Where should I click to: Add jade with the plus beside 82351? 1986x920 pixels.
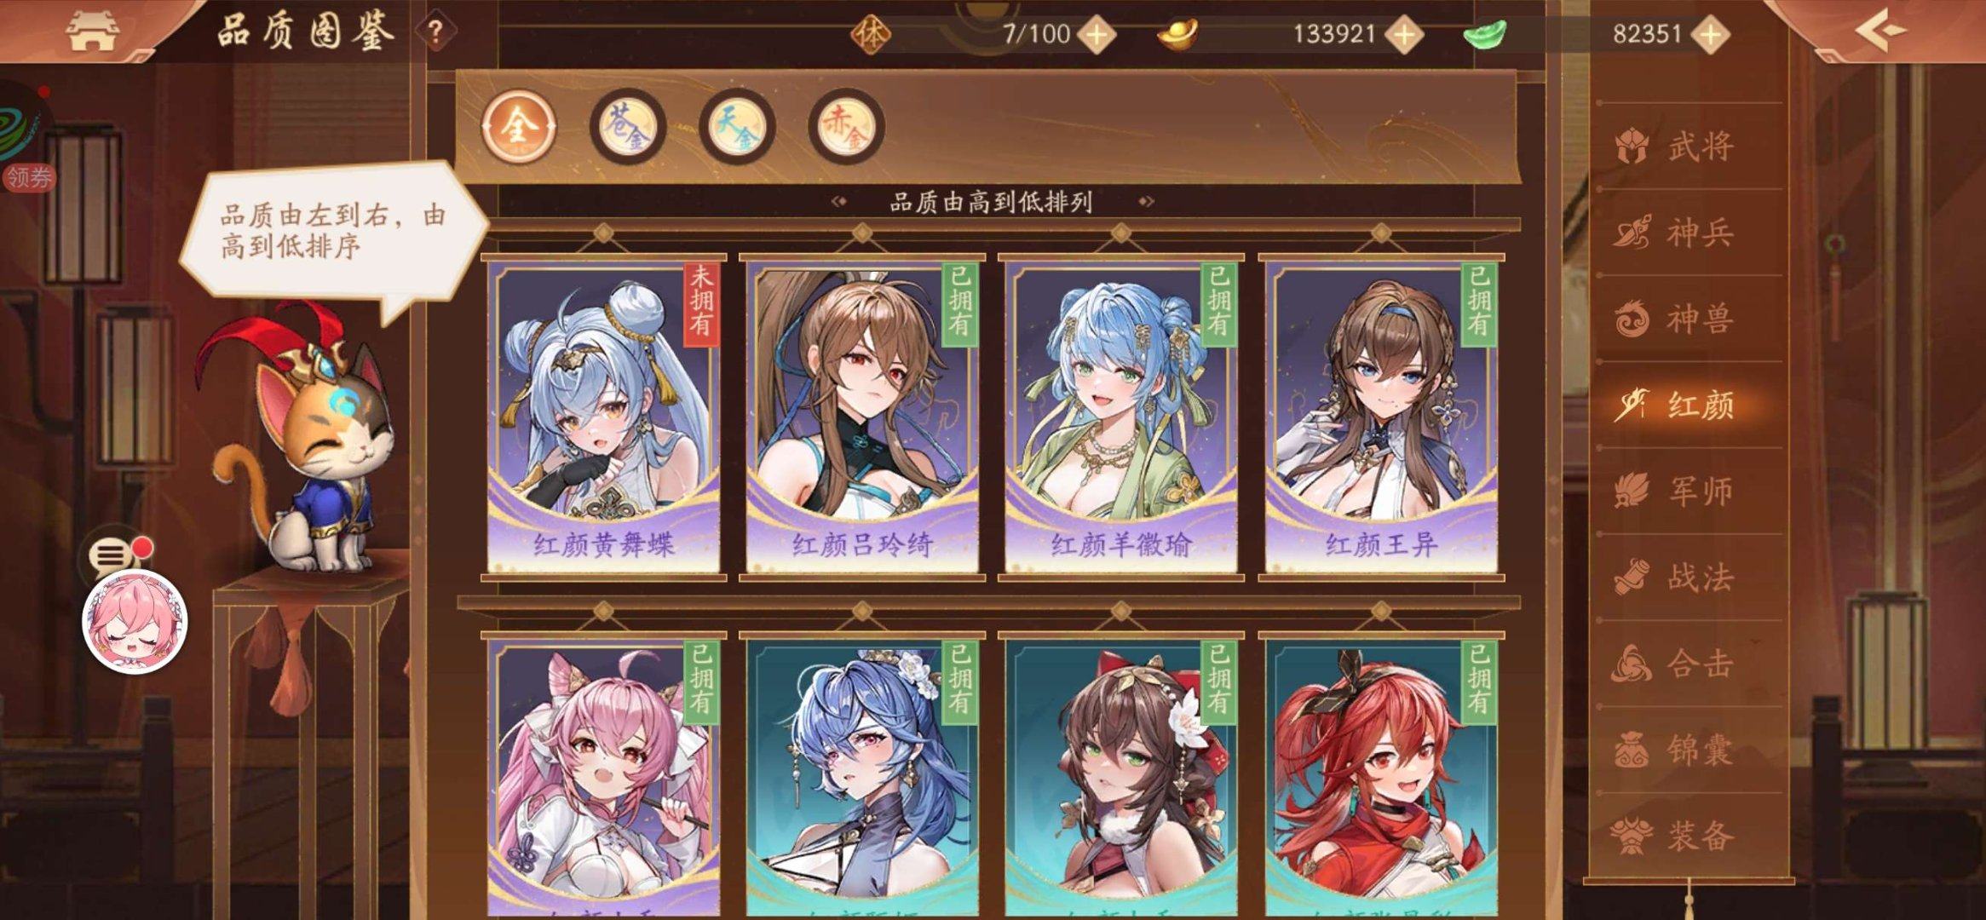pyautogui.click(x=1710, y=34)
